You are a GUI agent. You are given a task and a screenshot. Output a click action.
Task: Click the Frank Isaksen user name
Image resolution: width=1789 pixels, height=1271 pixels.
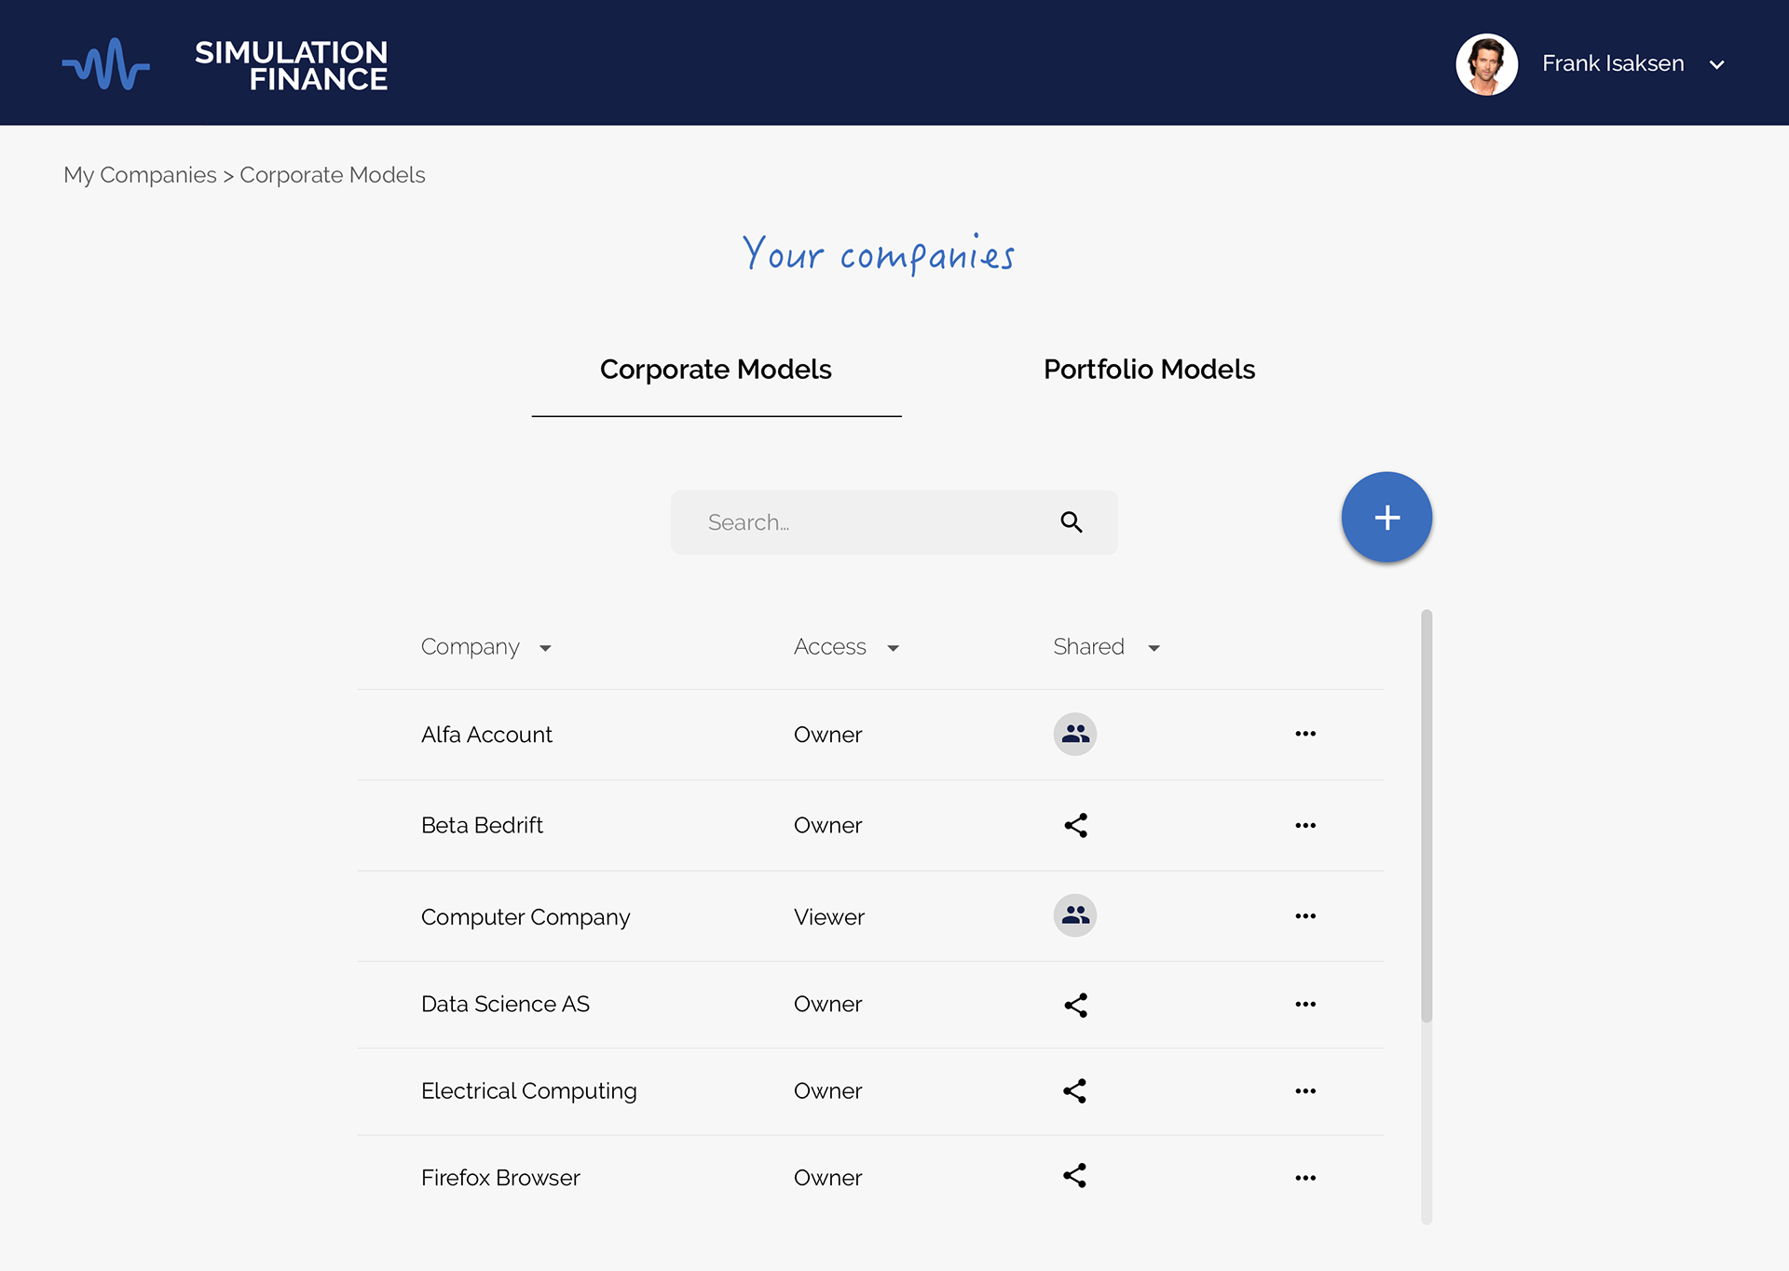point(1613,63)
